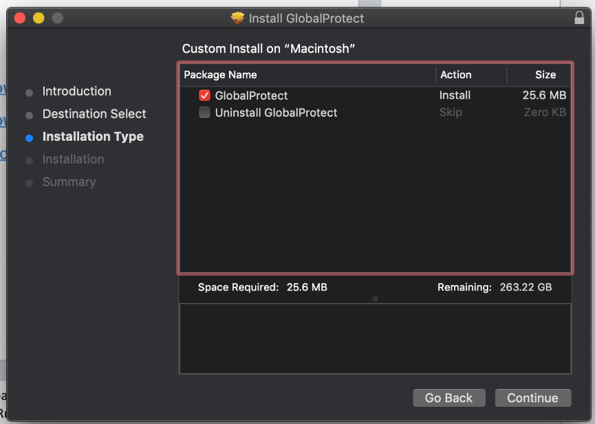Click the Package Name column header
This screenshot has width=595, height=424.
coord(307,75)
